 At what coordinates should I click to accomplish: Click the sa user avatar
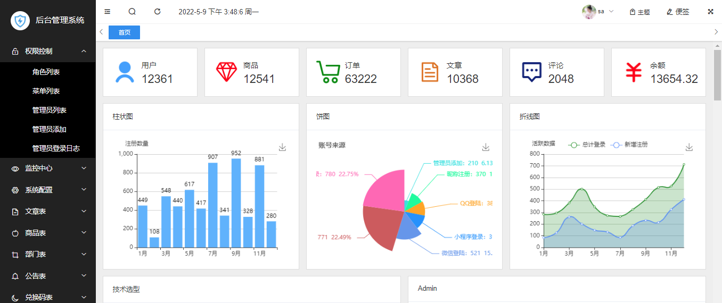tap(589, 12)
